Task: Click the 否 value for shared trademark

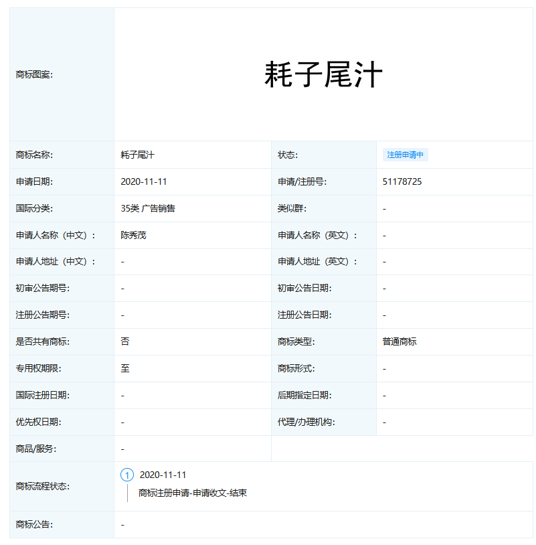Action: (x=122, y=341)
